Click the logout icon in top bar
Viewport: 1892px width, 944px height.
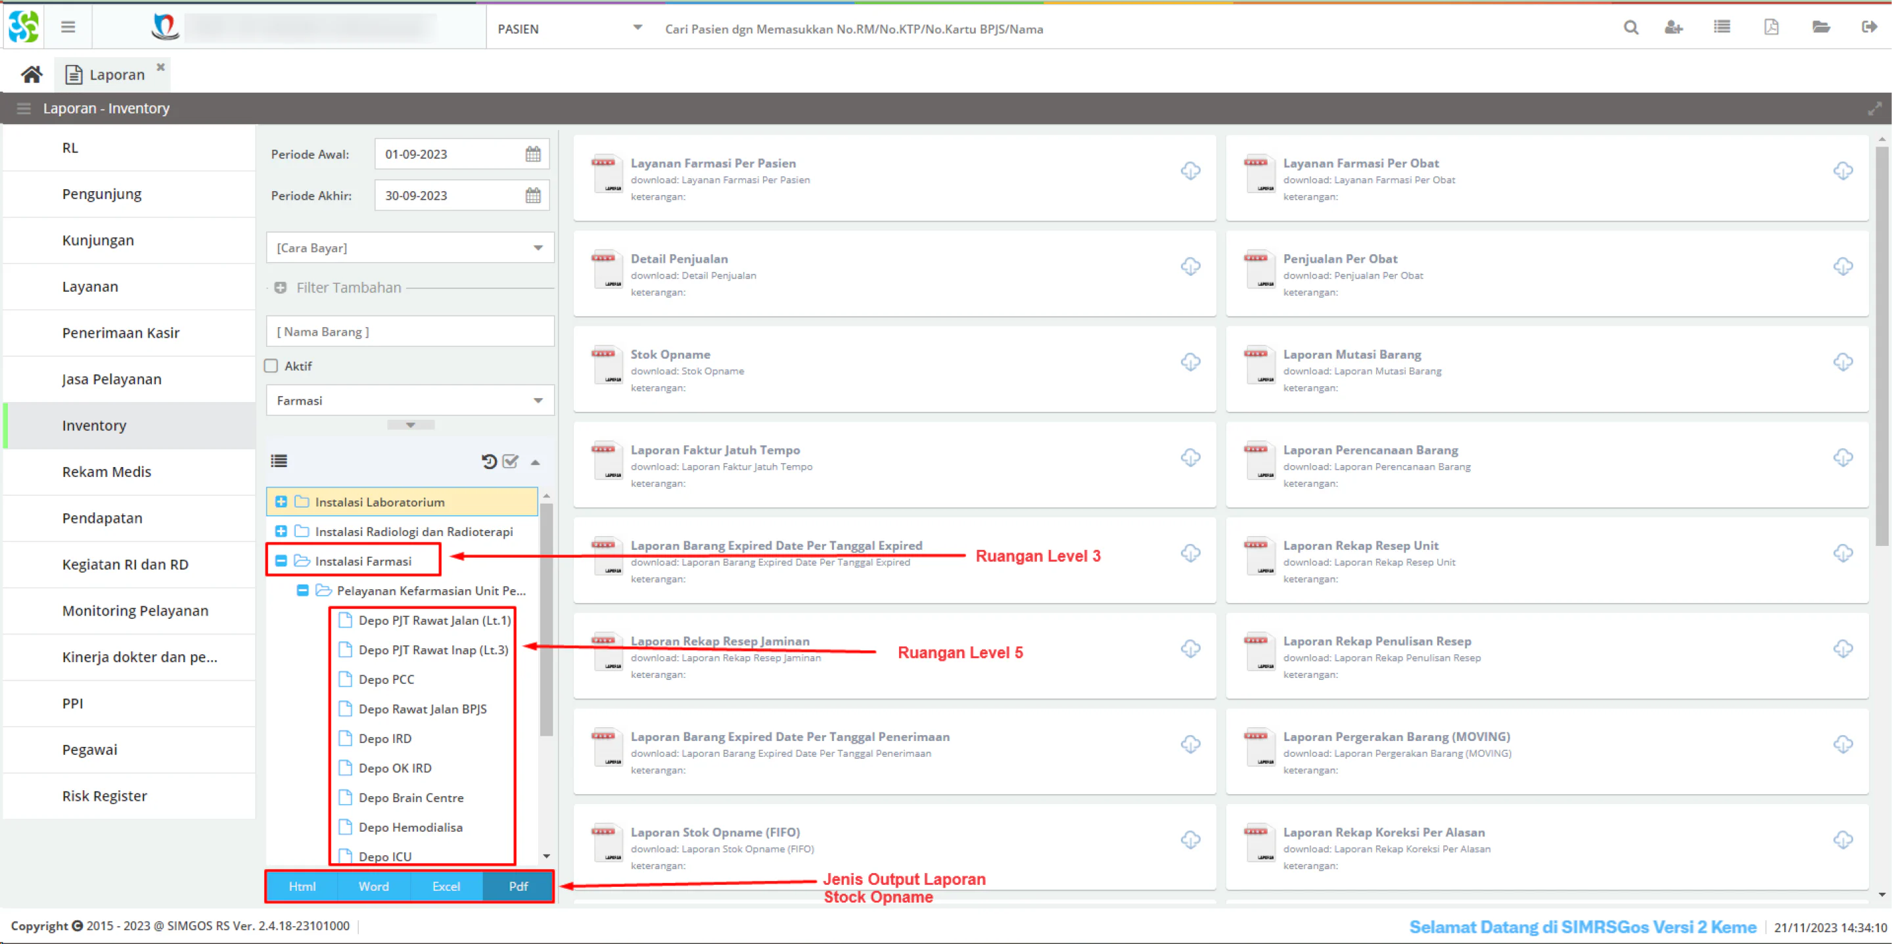coord(1869,28)
